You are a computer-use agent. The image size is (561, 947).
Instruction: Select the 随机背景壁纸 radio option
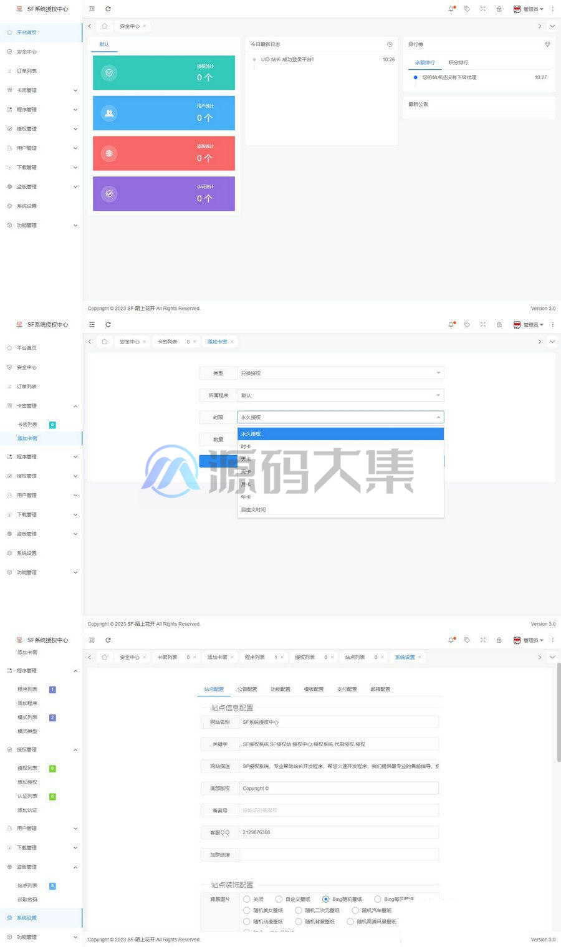[x=299, y=921]
